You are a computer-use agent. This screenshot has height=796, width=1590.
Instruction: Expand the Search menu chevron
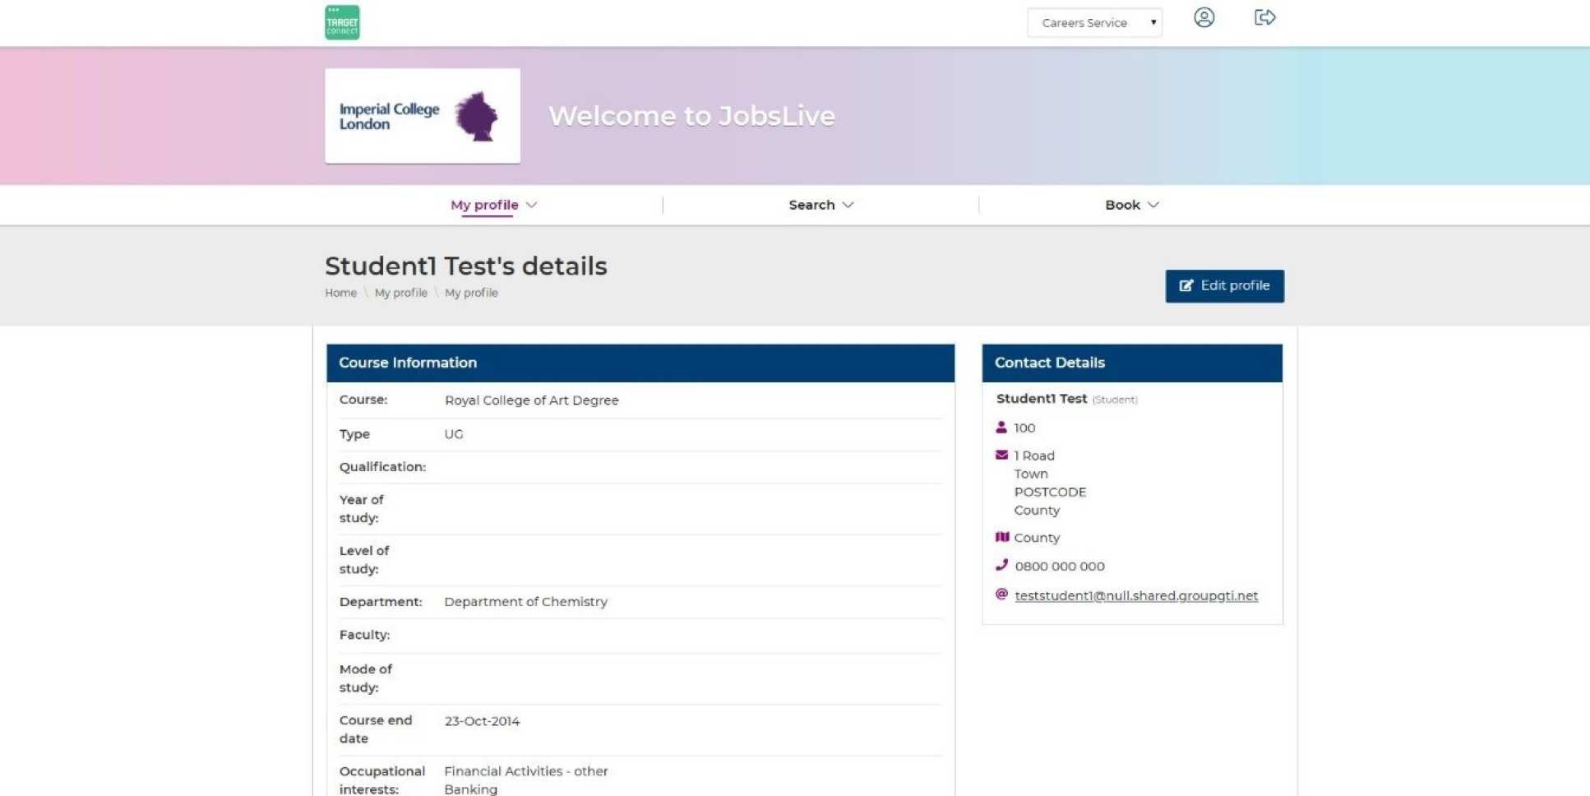pyautogui.click(x=848, y=205)
